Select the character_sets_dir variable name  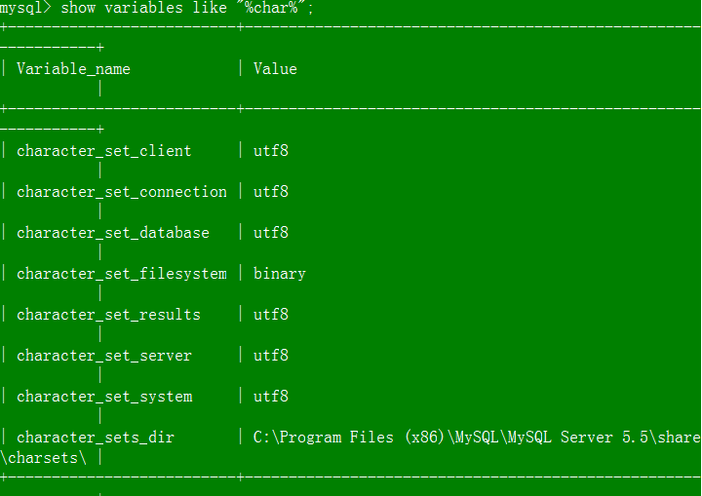click(96, 438)
